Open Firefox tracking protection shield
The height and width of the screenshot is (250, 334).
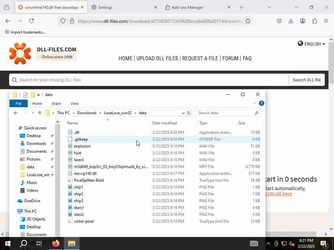click(x=63, y=21)
